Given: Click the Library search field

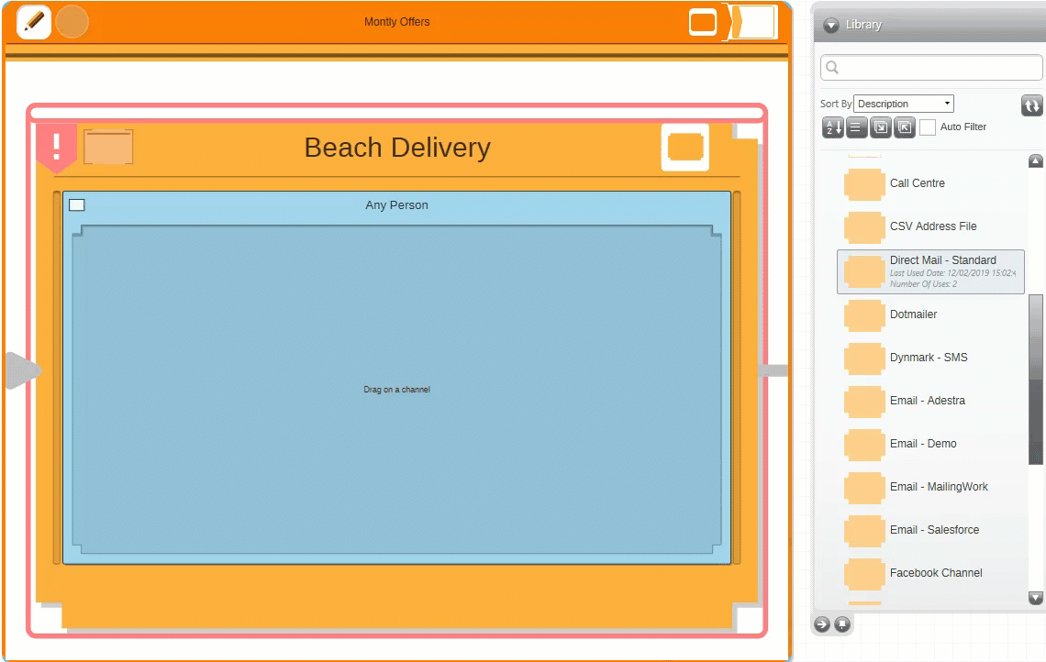Looking at the screenshot, I should point(931,67).
